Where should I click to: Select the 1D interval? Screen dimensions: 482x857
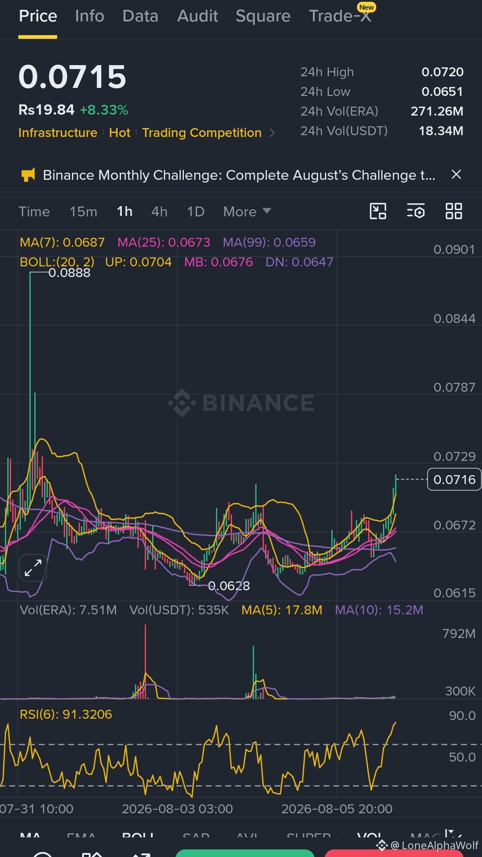195,211
